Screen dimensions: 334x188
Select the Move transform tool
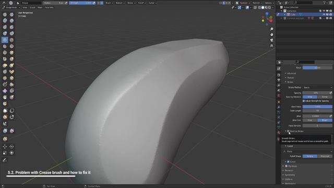tap(5, 146)
